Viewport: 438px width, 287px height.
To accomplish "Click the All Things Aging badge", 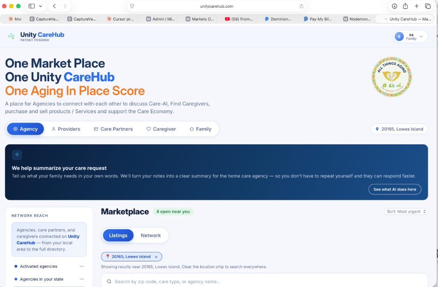I will coord(392,77).
